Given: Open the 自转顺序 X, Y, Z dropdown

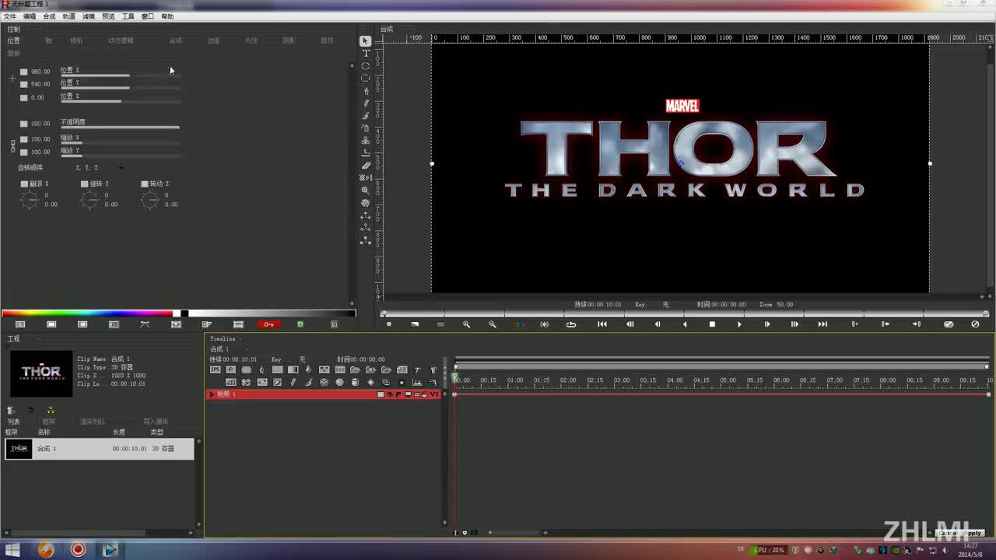Looking at the screenshot, I should (x=121, y=168).
